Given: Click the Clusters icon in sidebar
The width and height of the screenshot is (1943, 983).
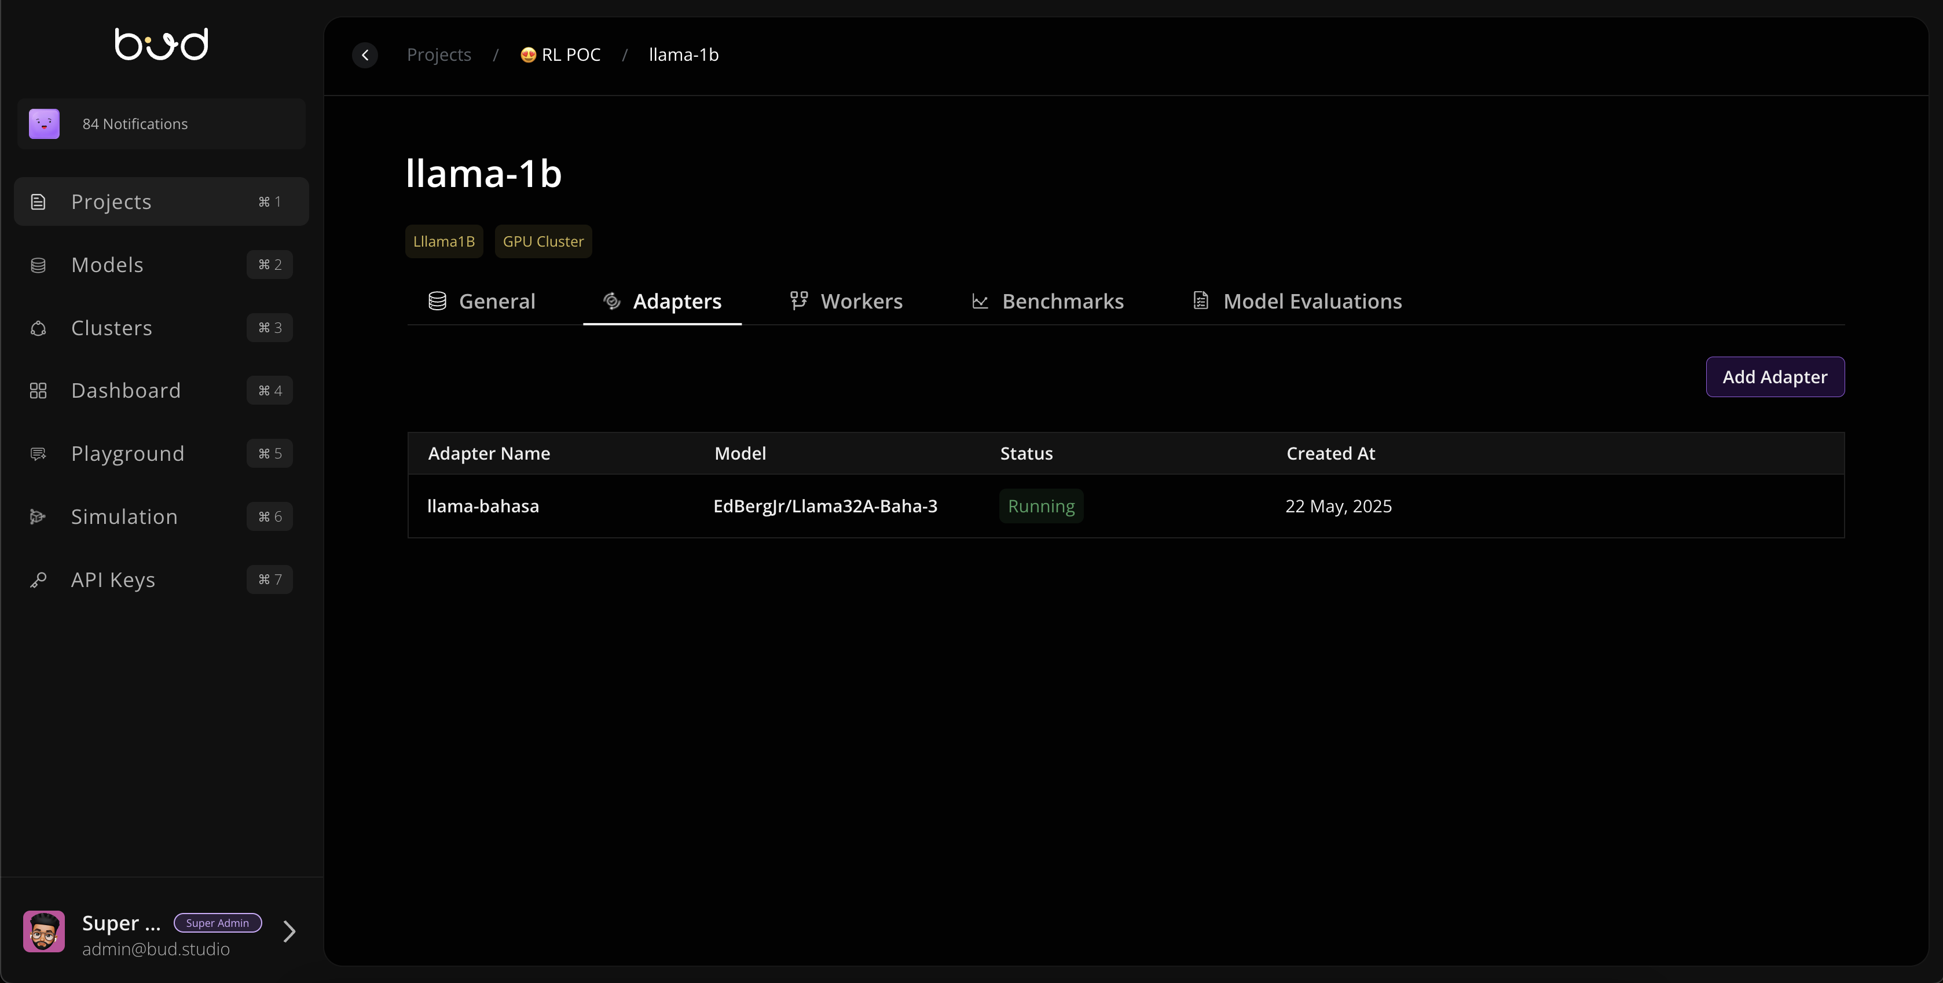Looking at the screenshot, I should click(38, 328).
